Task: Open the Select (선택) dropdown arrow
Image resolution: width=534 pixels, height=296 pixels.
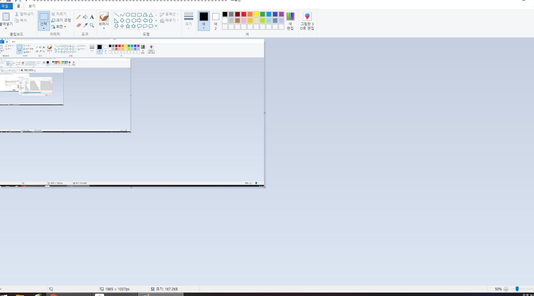Action: [x=44, y=28]
